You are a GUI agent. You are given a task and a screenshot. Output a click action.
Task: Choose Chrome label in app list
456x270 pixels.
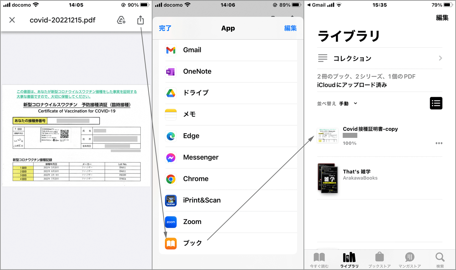coord(196,179)
